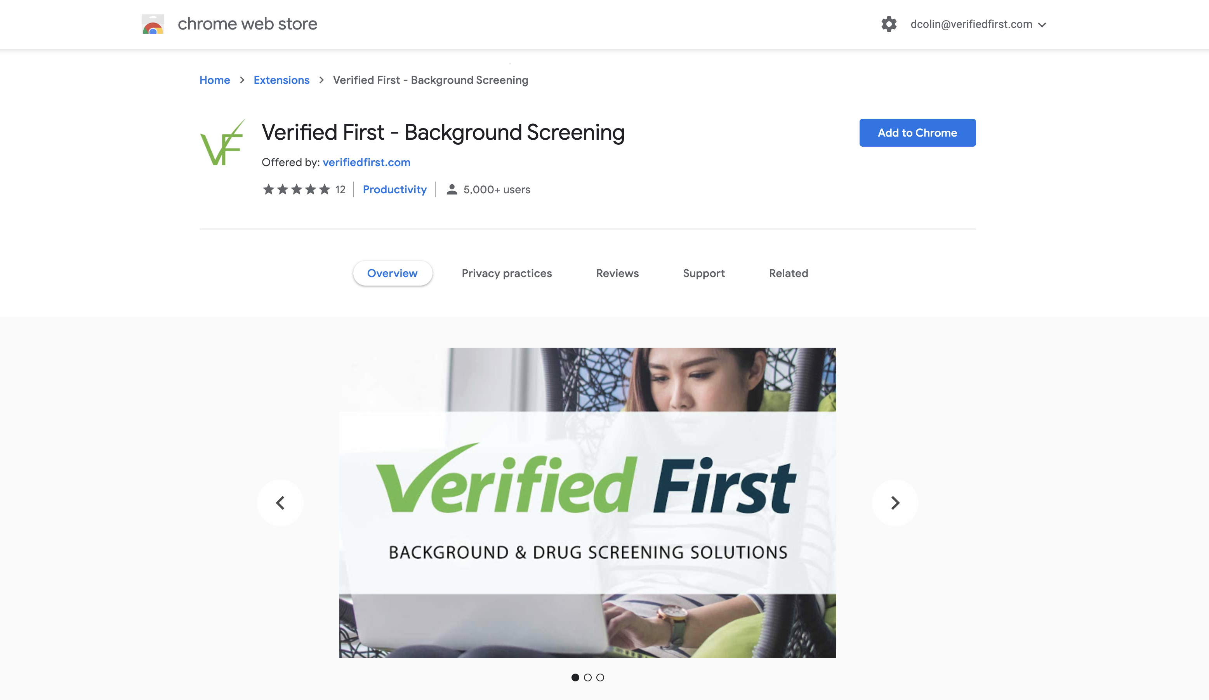Click the Chrome Web Store logo icon
Viewport: 1209px width, 700px height.
click(153, 24)
